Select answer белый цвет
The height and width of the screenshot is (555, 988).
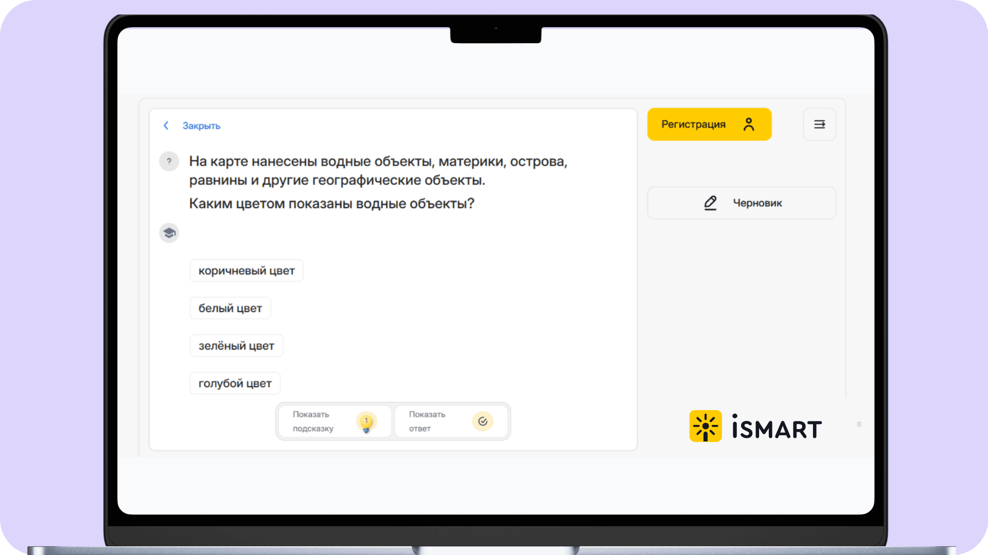tap(230, 308)
